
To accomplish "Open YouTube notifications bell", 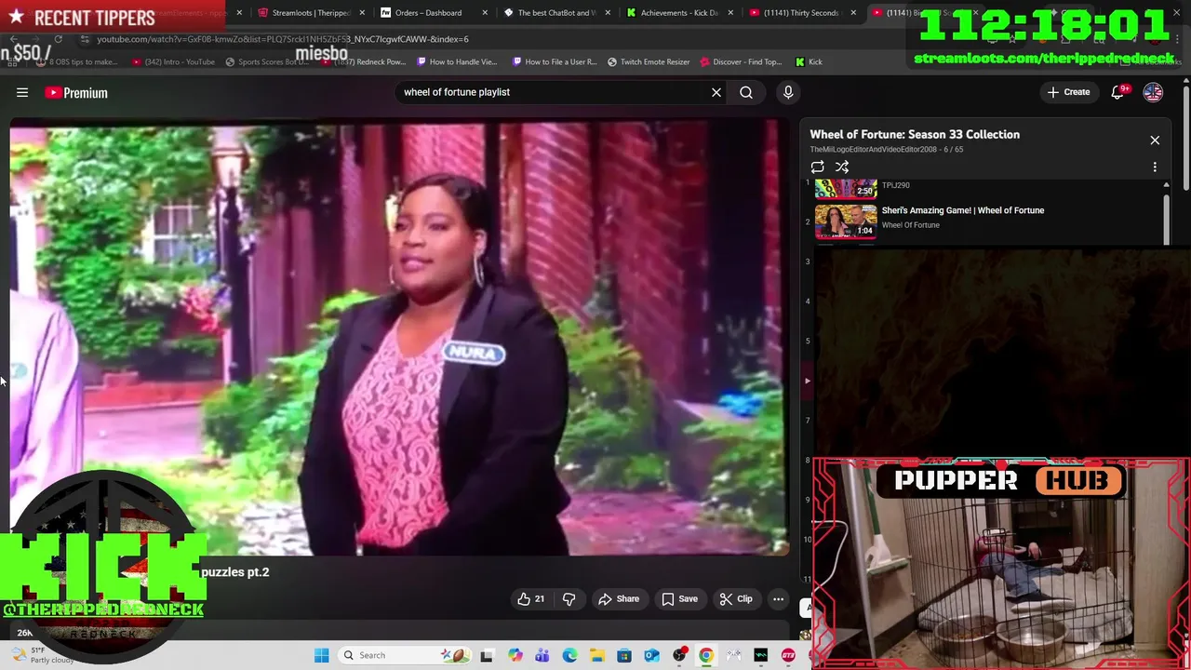I will tap(1117, 92).
